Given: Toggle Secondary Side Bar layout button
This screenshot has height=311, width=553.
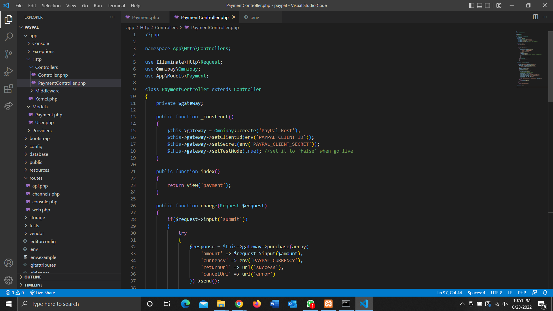Looking at the screenshot, I should [488, 5].
